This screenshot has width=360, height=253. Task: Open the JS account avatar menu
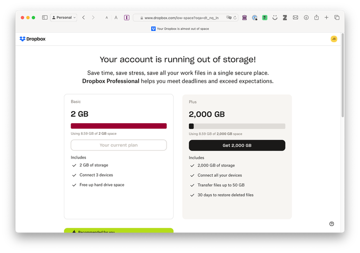[333, 39]
